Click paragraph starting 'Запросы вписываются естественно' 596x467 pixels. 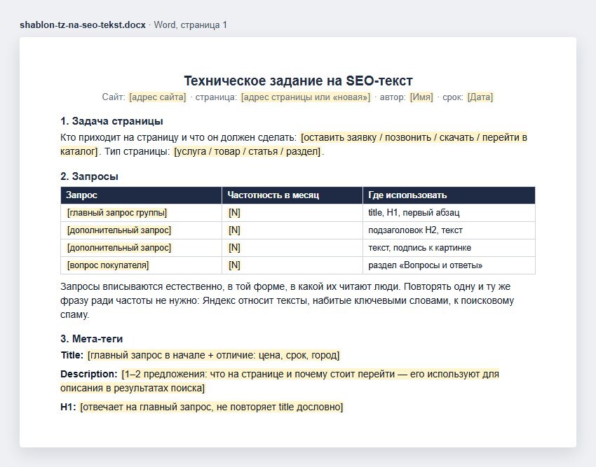287,300
